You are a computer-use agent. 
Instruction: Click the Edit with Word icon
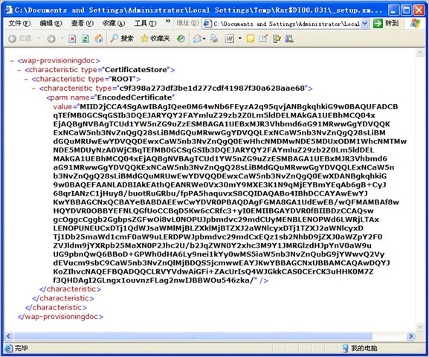229,39
